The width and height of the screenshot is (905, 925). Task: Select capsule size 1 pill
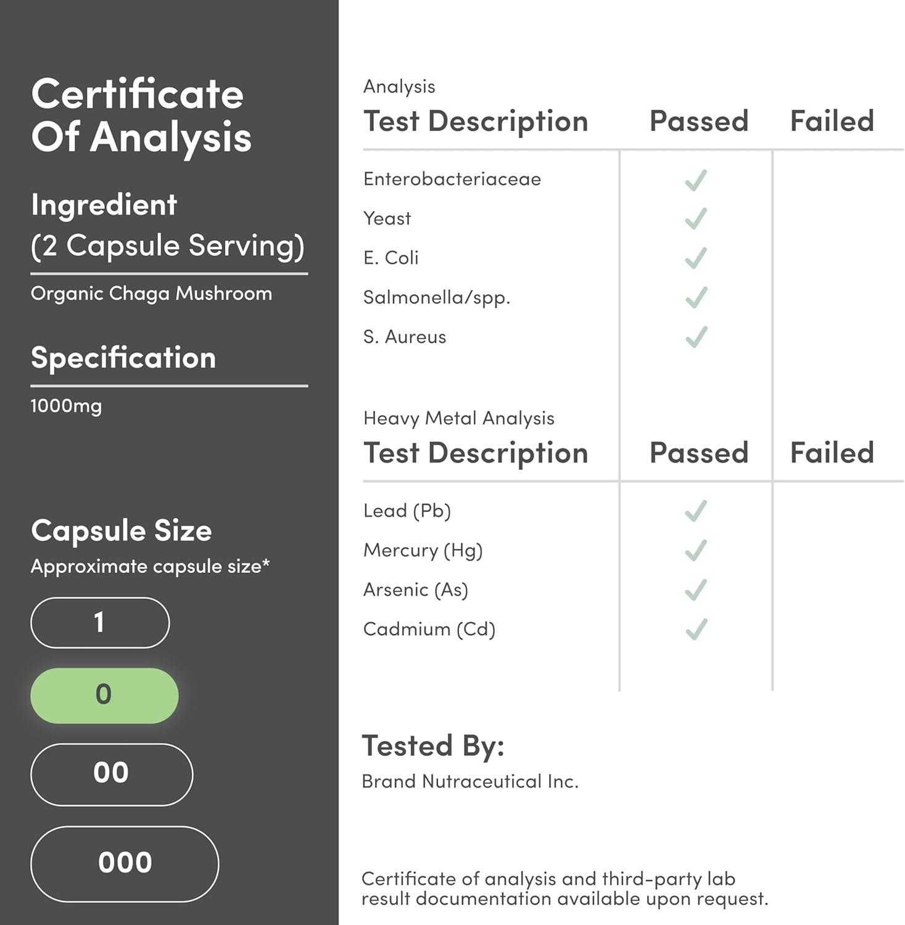[100, 623]
